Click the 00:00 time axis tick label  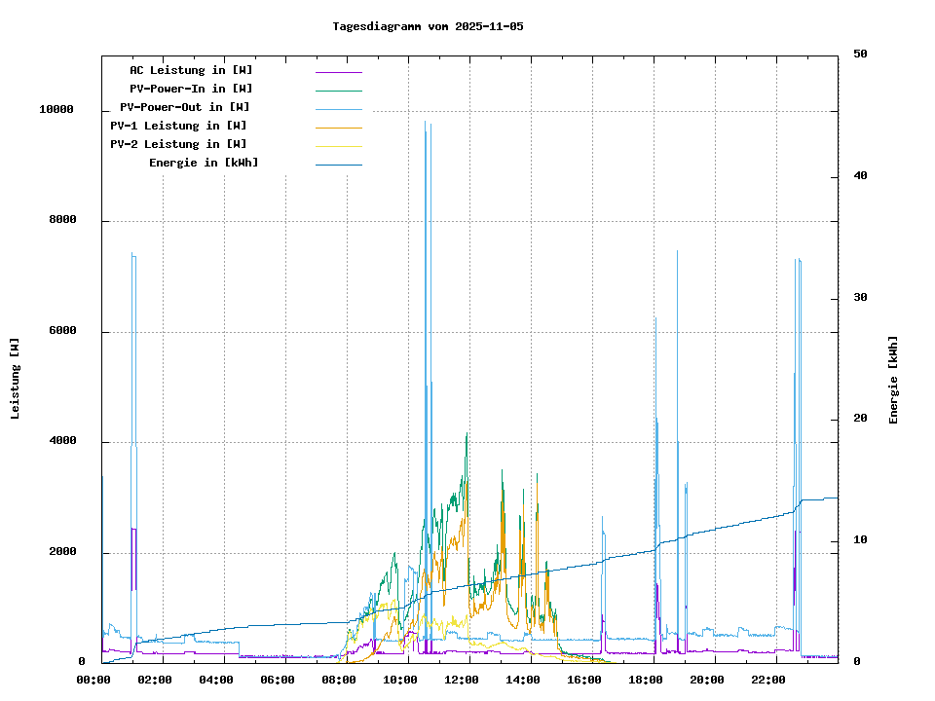tap(95, 680)
